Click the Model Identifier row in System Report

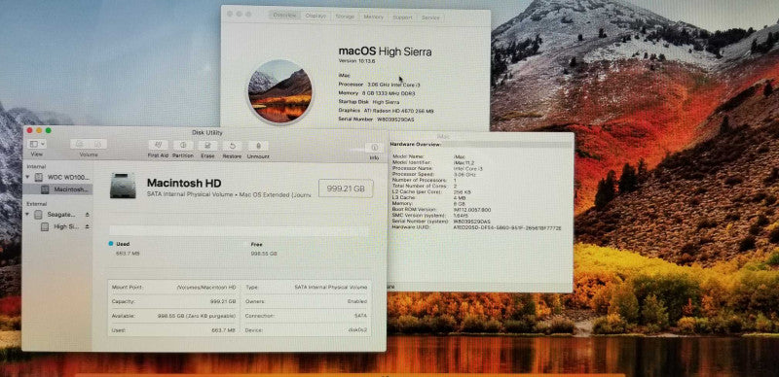pos(432,162)
